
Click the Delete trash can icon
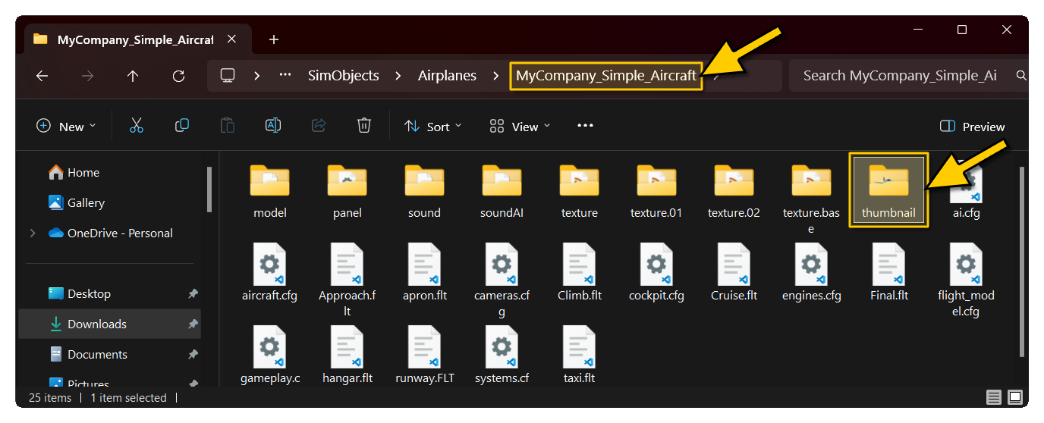(364, 126)
